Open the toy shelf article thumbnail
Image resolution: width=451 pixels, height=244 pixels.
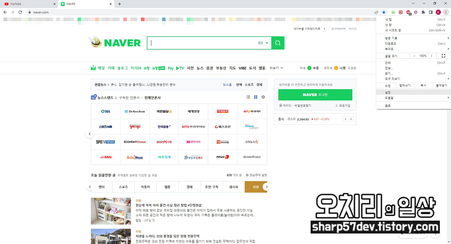pos(111,211)
